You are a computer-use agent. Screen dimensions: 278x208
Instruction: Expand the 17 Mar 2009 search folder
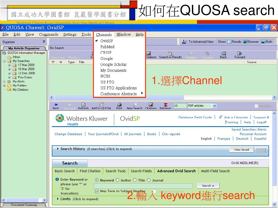[x=10, y=65]
